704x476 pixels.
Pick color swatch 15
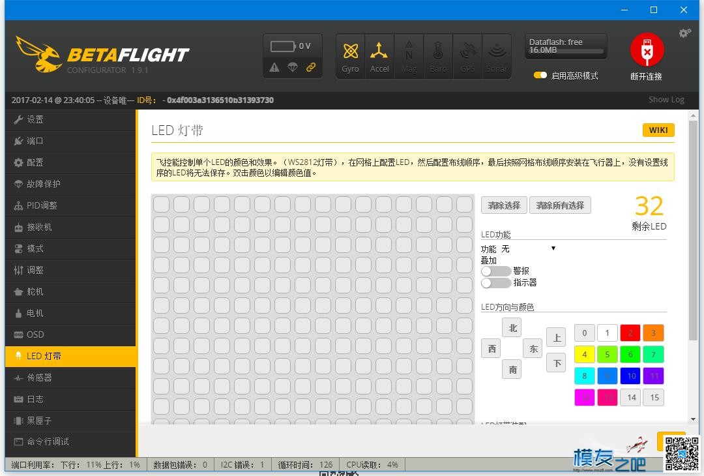coord(653,398)
